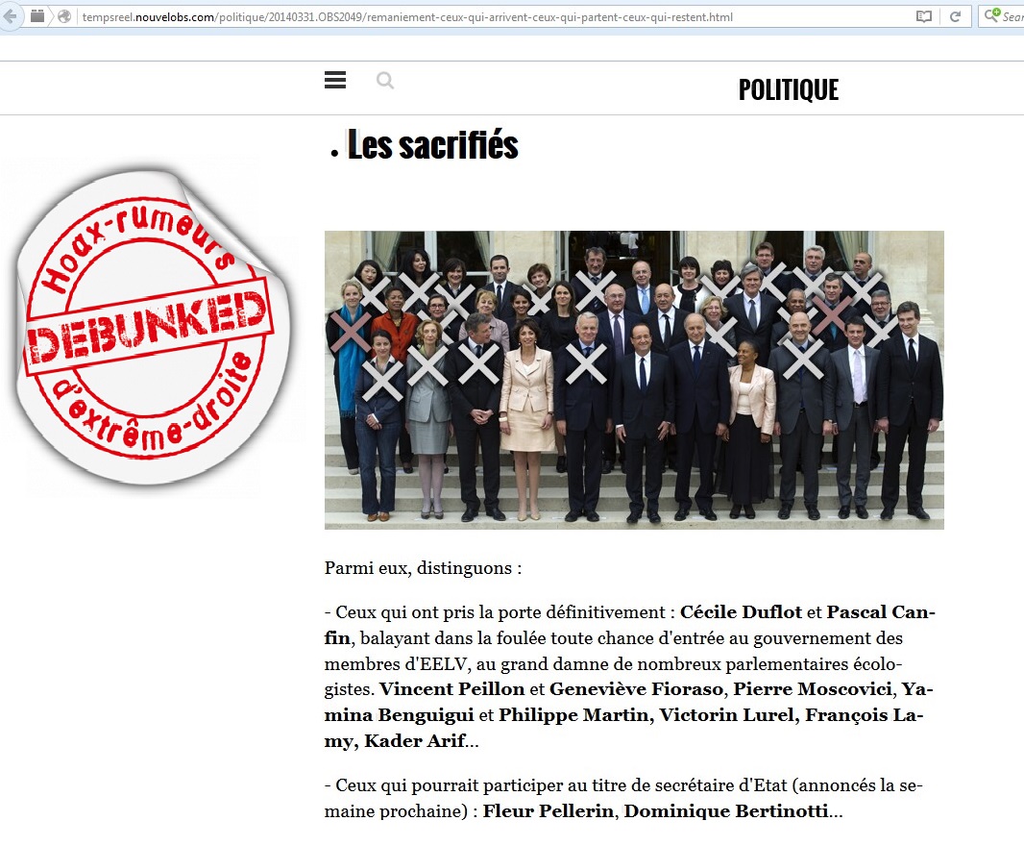Open the history folder icon beside back arrow
Screen dimensions: 1024x846
pyautogui.click(x=37, y=16)
